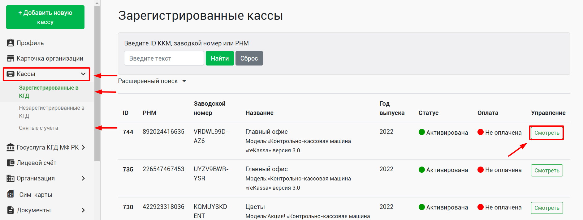
Task: Open the Снятые с учёта section
Action: pyautogui.click(x=38, y=128)
